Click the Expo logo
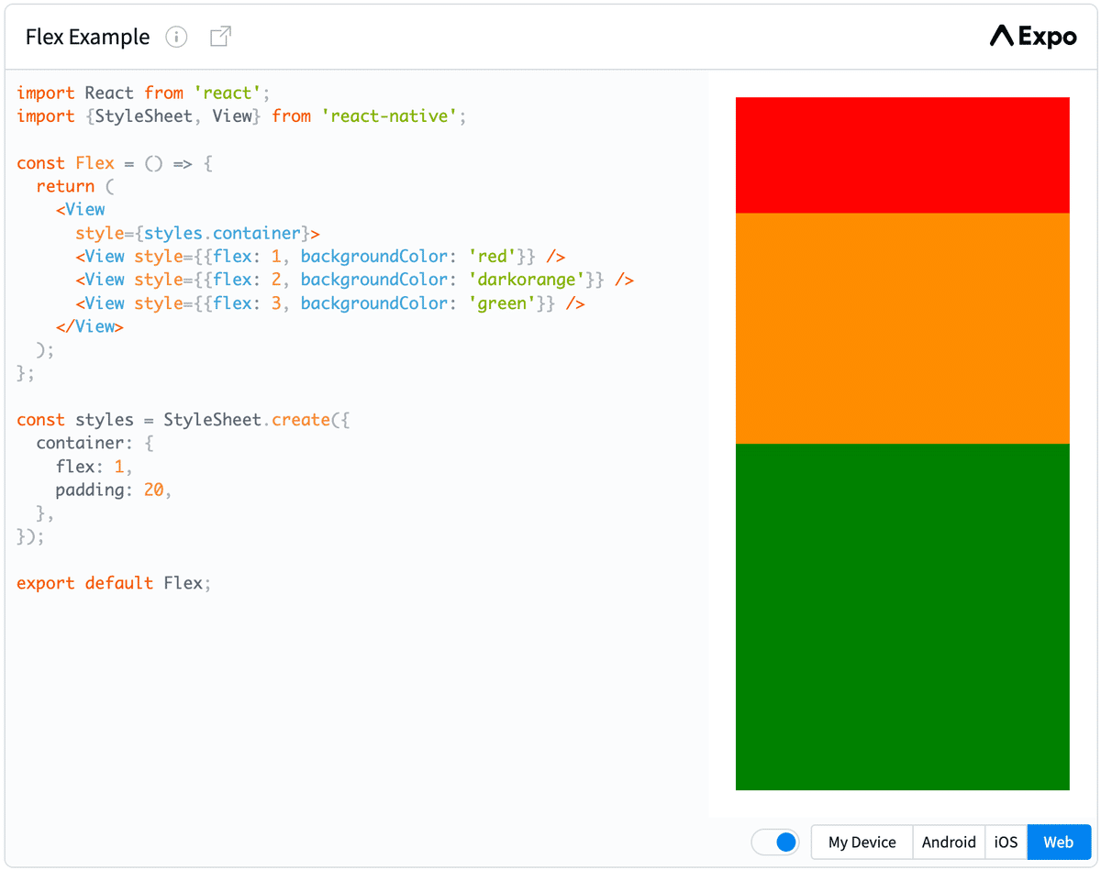This screenshot has height=870, width=1101. click(x=1033, y=37)
